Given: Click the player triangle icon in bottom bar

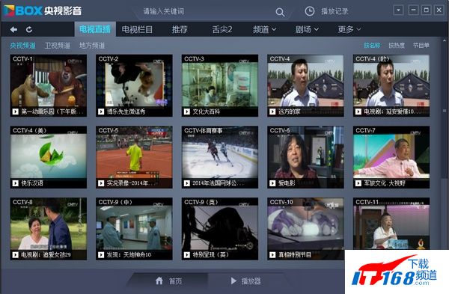Looking at the screenshot, I should coord(233,281).
